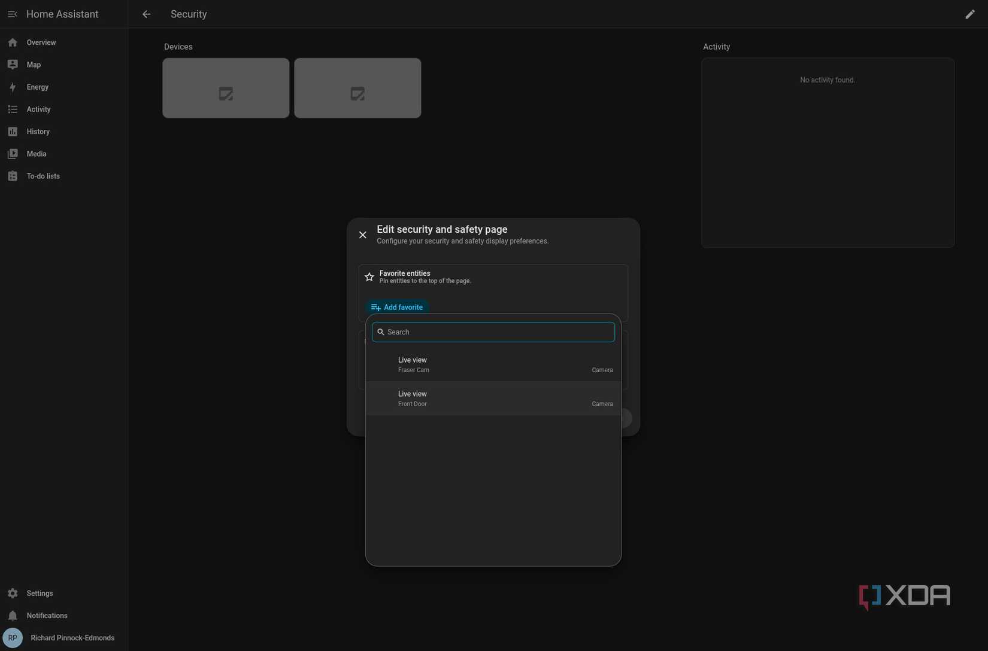
Task: Click the Overview home icon
Action: pos(13,42)
